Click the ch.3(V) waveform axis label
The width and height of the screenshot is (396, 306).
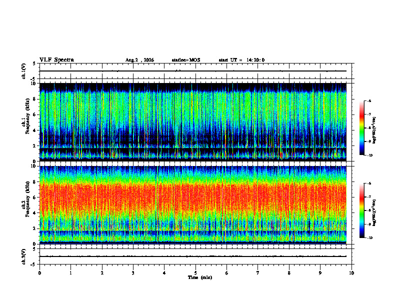point(23,256)
